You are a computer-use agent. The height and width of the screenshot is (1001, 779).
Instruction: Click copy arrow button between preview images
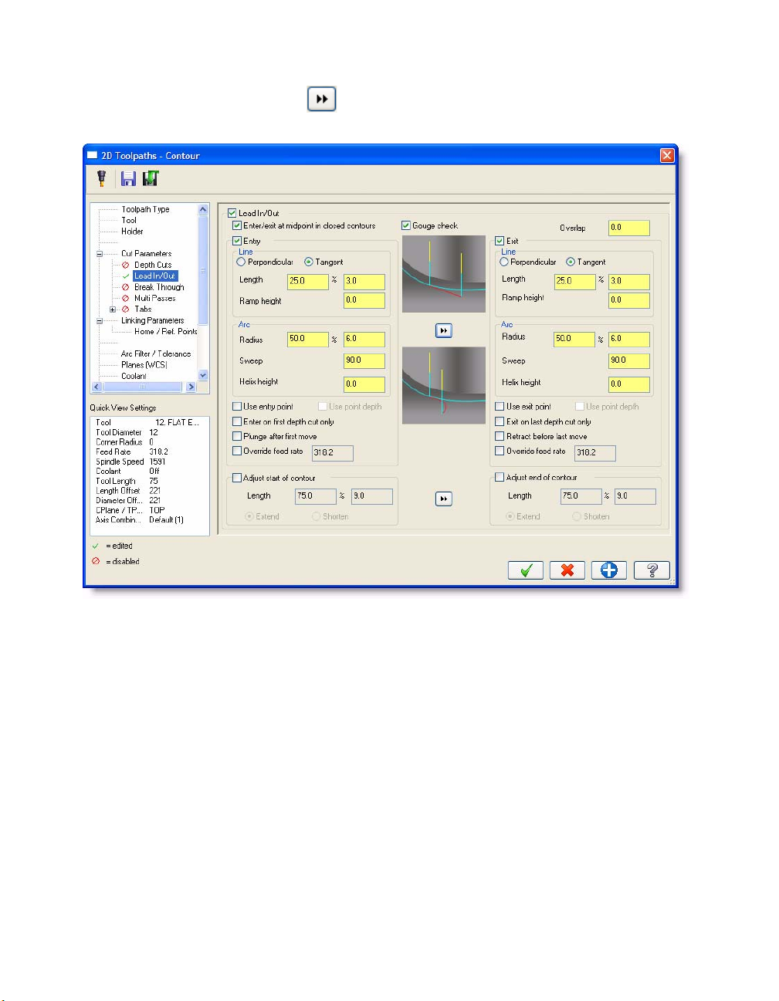click(x=443, y=330)
